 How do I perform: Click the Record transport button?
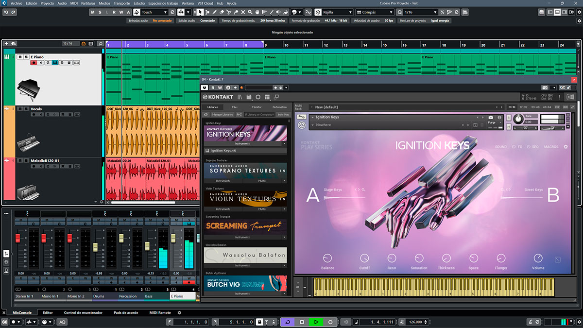tap(330, 322)
